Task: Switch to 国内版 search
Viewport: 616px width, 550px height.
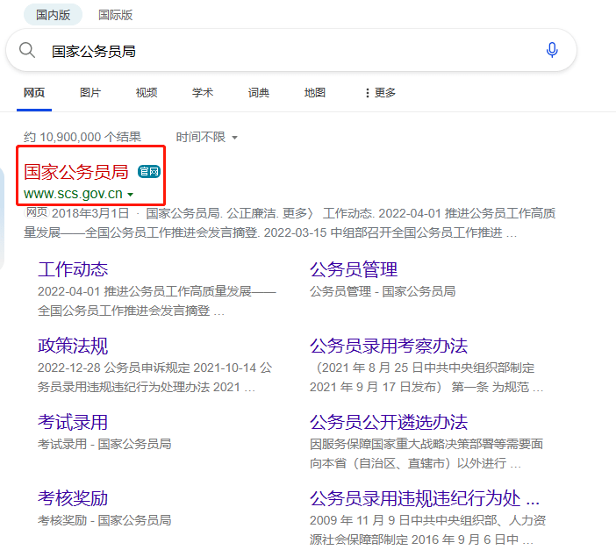Action: pos(53,15)
